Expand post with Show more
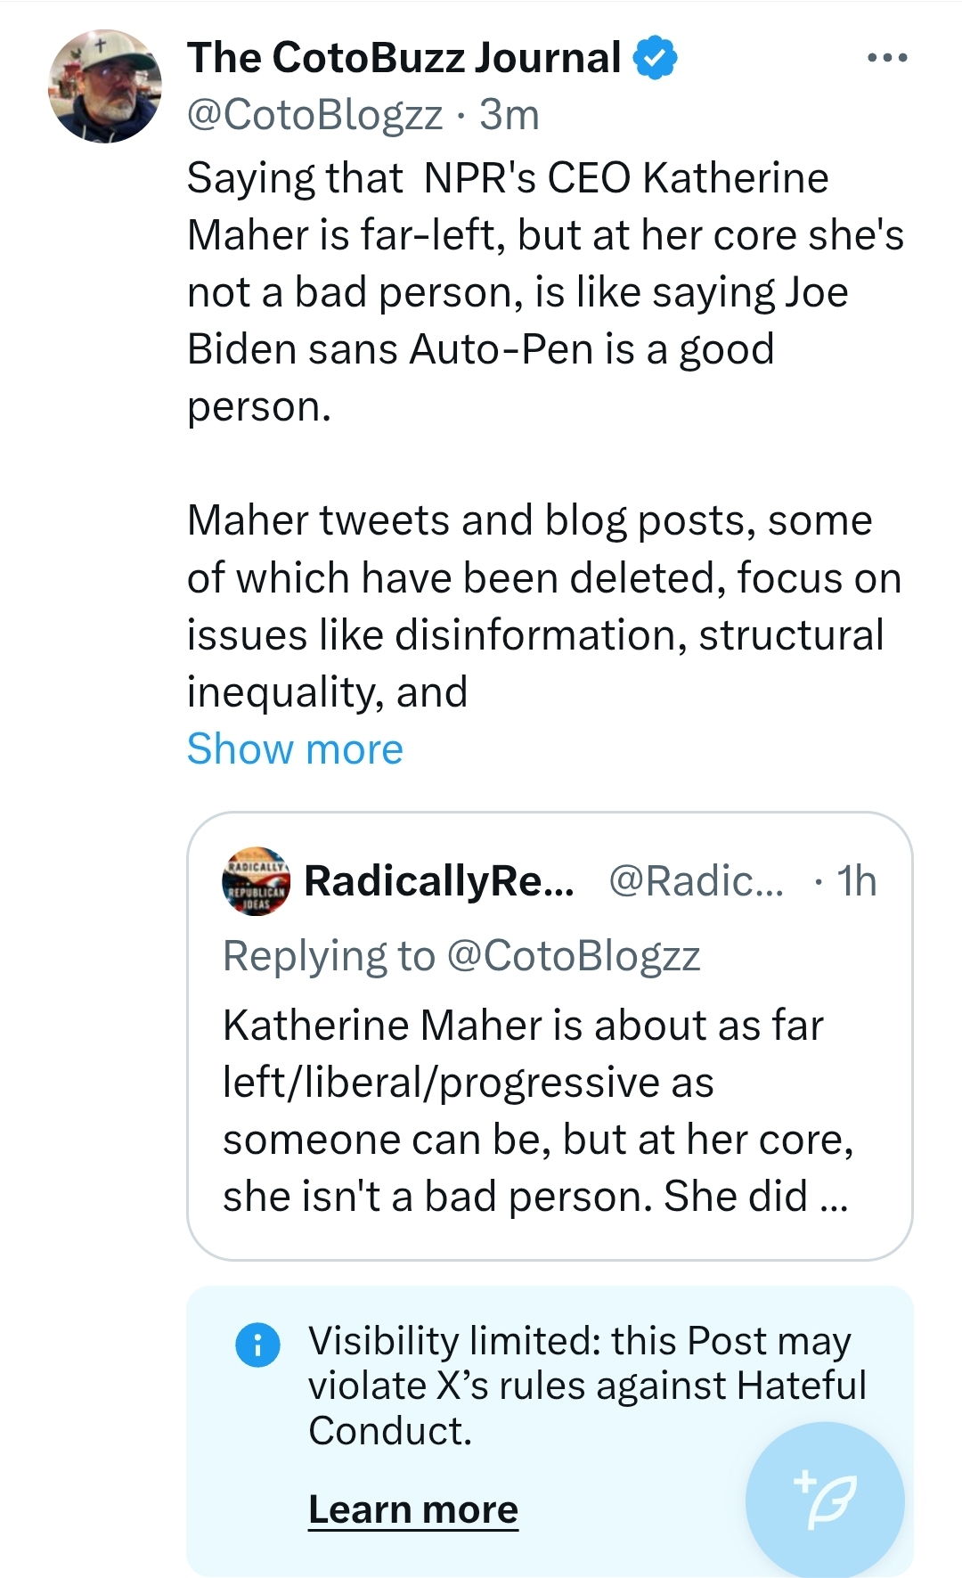This screenshot has width=962, height=1578. tap(295, 748)
